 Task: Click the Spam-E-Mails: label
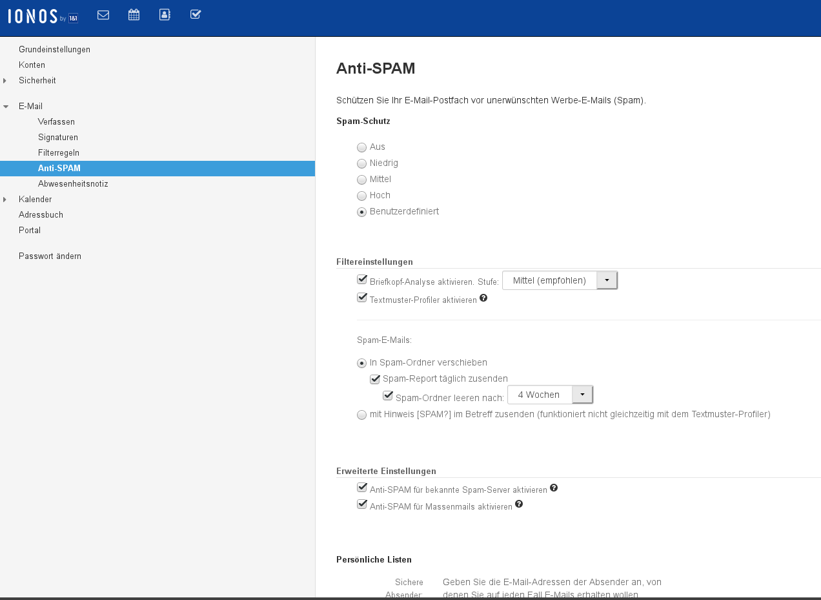(x=384, y=340)
